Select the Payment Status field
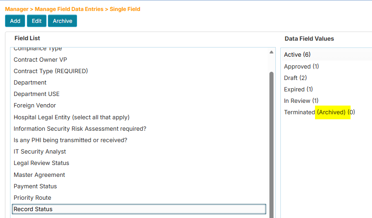This screenshot has height=218, width=372. click(35, 186)
